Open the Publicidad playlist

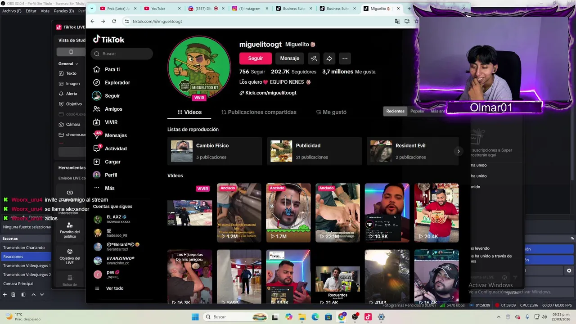point(314,151)
